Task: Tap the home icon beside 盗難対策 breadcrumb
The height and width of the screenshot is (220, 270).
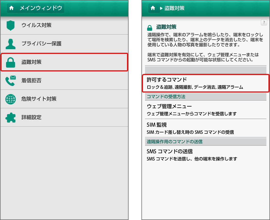Action: click(x=153, y=8)
